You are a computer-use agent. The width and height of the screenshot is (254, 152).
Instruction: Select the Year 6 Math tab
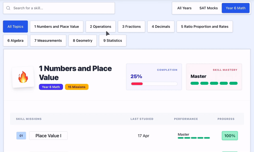tap(235, 8)
